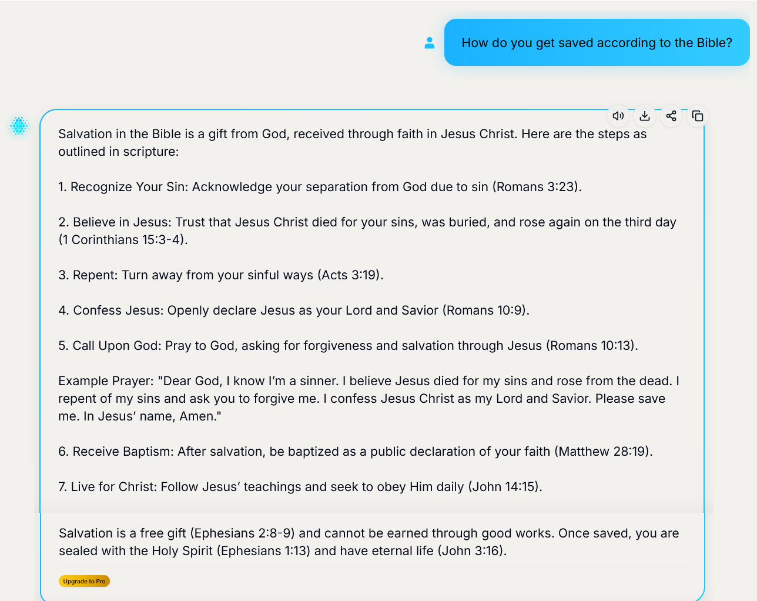Click the '(1 Corinthians 15:3-4)' reference text
757x601 pixels.
122,240
